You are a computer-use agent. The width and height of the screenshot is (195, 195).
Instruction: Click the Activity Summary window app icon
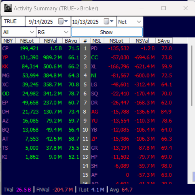pyautogui.click(x=8, y=8)
